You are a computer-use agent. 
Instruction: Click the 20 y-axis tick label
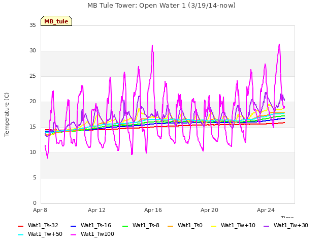[x=32, y=102]
